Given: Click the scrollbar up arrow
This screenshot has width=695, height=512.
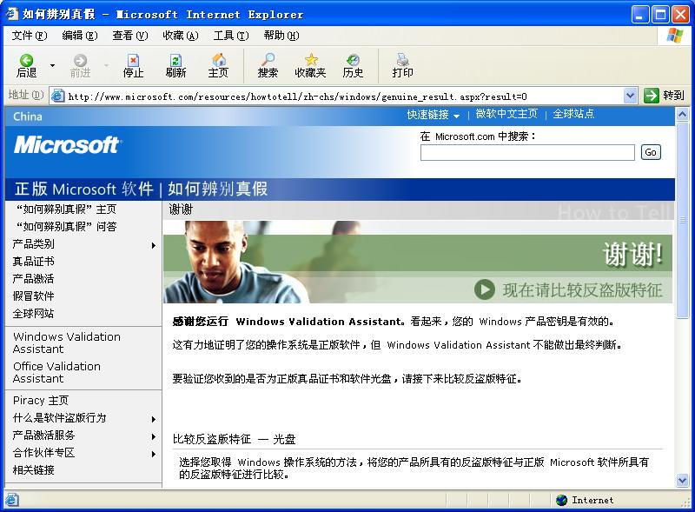Looking at the screenshot, I should [682, 115].
